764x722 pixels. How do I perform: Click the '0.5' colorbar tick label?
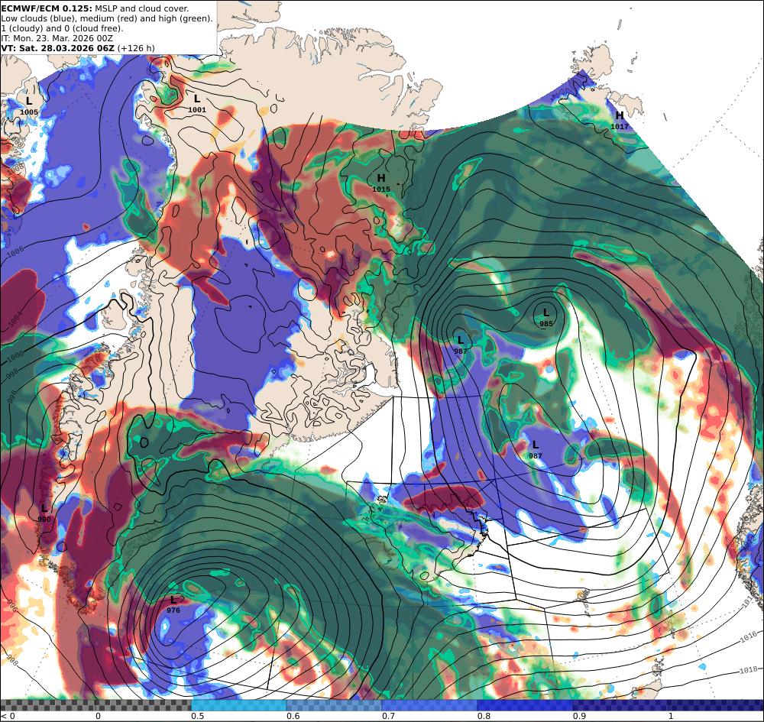(197, 716)
